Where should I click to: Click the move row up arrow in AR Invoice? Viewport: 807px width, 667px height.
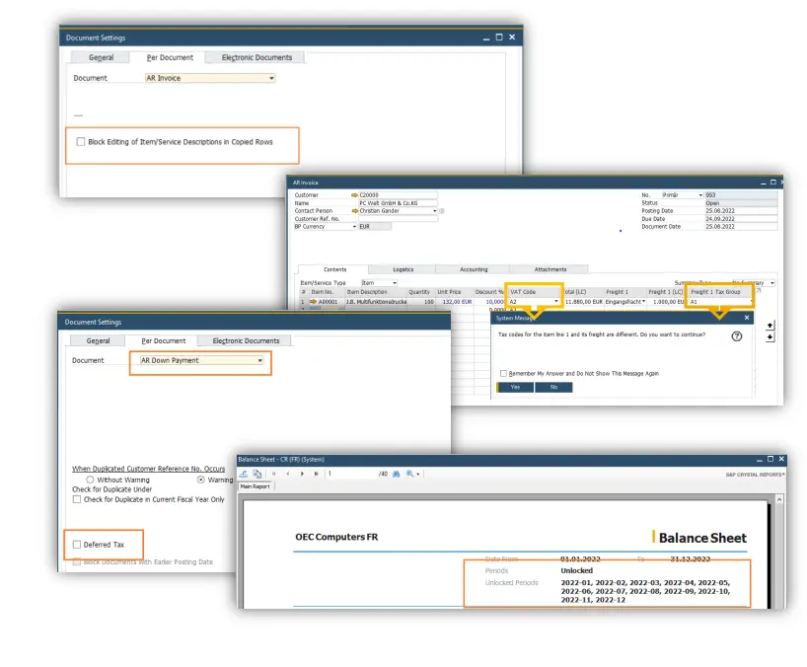tap(770, 326)
